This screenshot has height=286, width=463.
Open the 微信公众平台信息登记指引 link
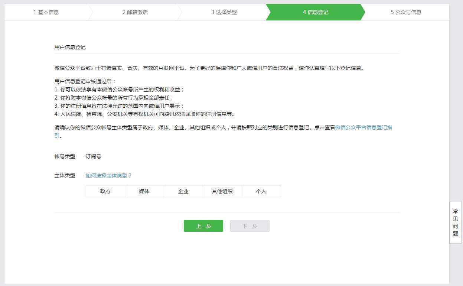coord(363,127)
